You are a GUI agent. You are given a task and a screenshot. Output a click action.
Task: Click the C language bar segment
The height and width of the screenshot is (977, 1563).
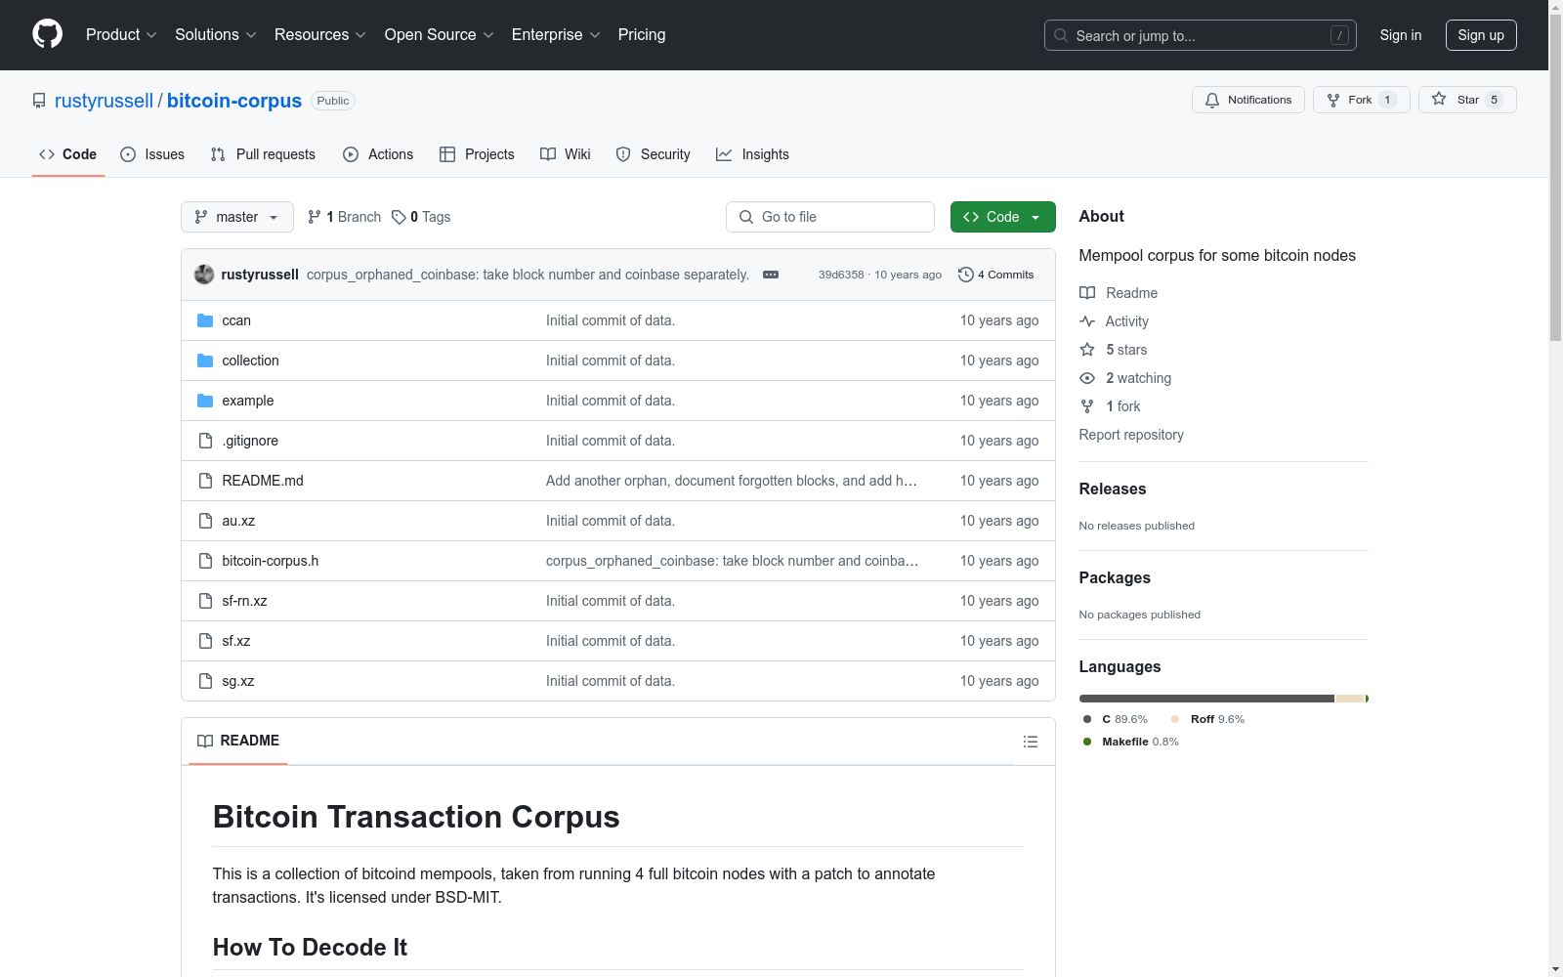click(x=1206, y=699)
